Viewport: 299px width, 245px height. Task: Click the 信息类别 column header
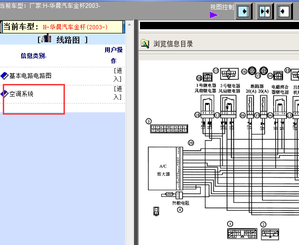coord(33,56)
